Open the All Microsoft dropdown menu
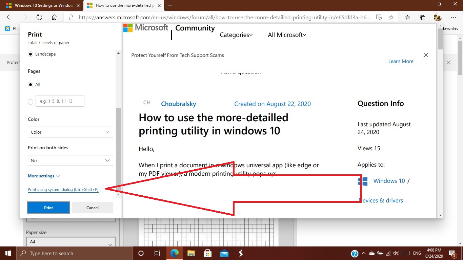This screenshot has height=260, width=463. [287, 35]
